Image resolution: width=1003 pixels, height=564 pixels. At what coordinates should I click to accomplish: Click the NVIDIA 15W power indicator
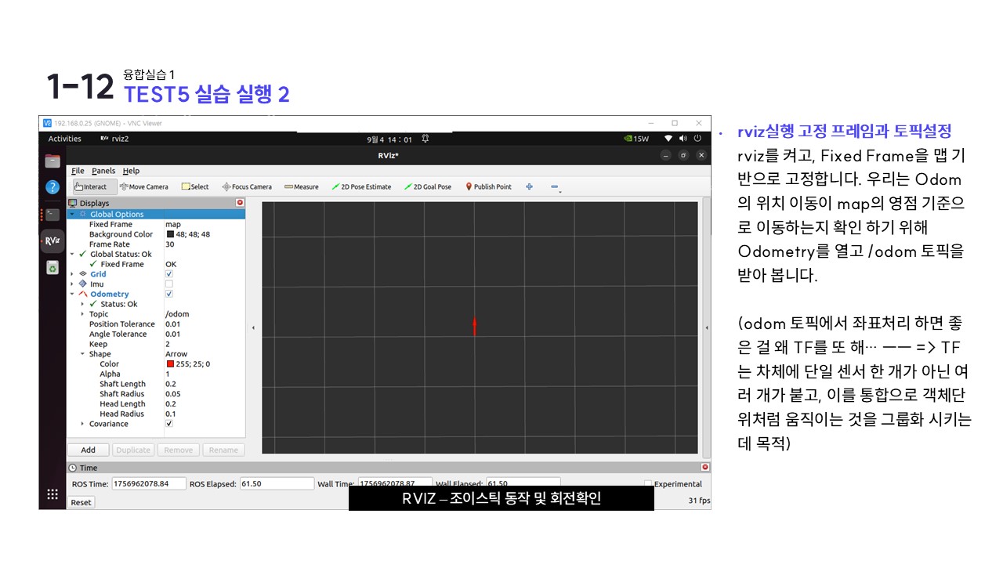click(x=635, y=139)
